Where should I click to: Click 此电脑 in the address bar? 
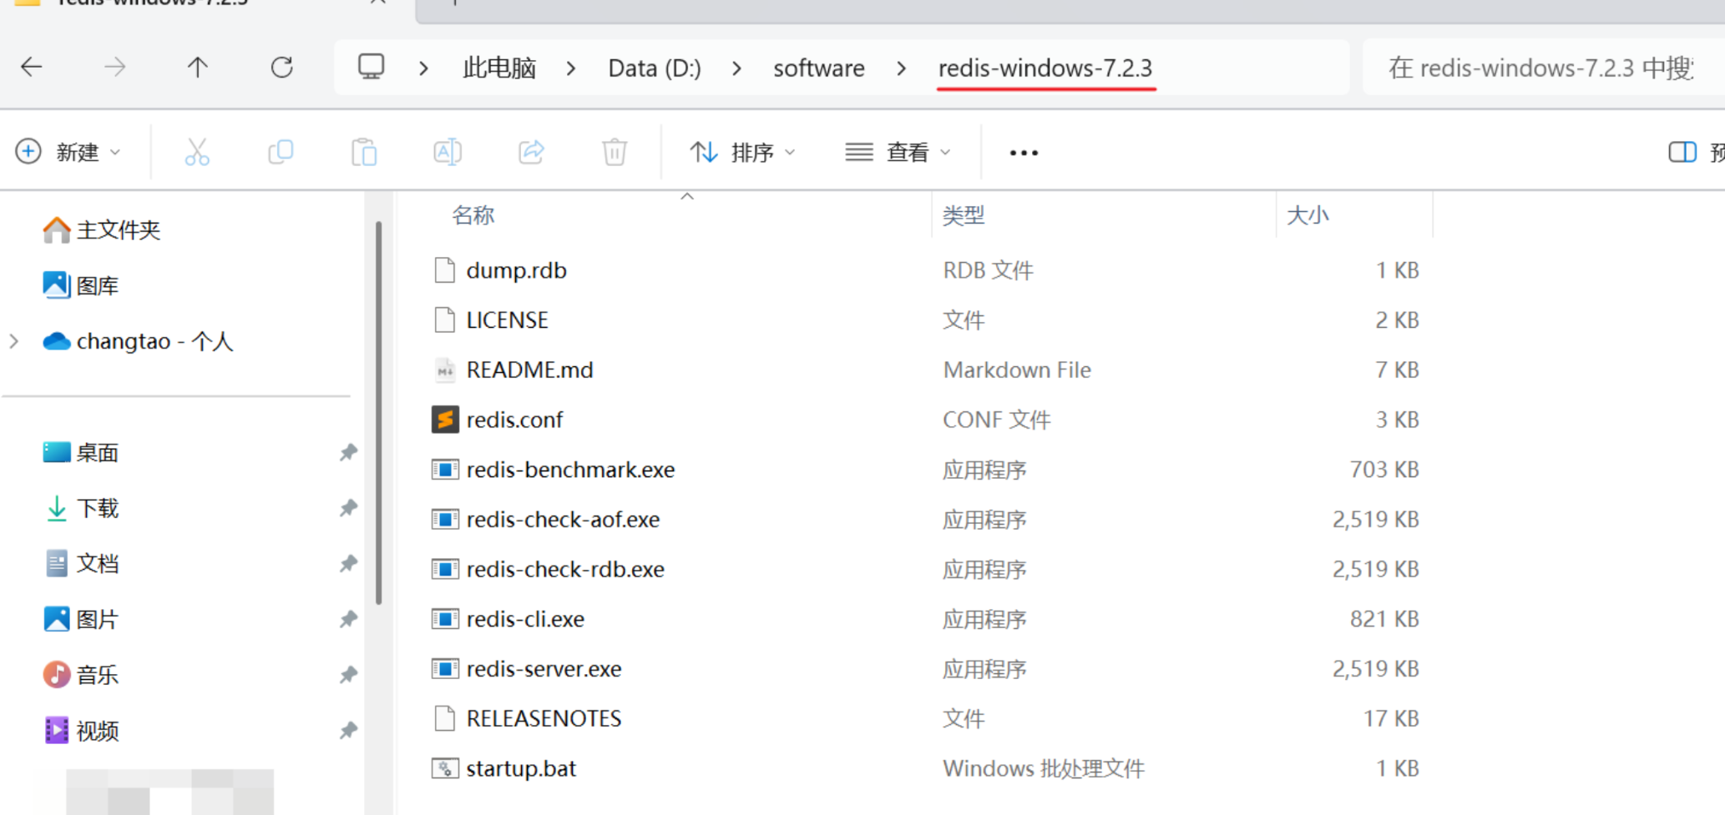click(499, 68)
